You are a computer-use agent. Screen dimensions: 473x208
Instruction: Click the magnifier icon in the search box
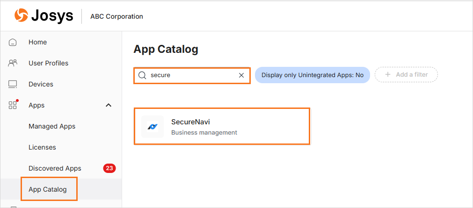142,75
